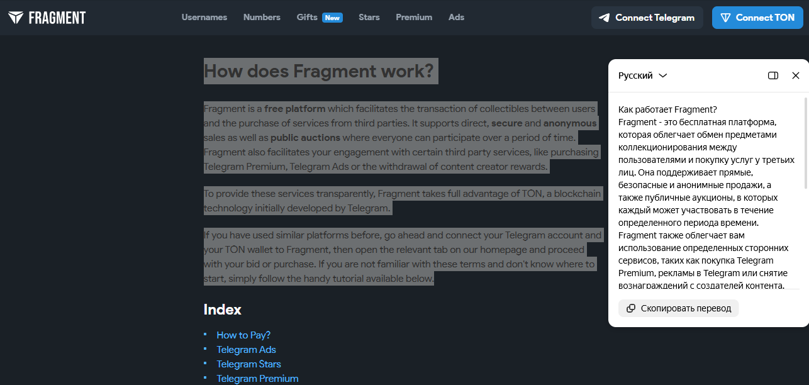Click the bold text free platform
Screen dimensions: 809x385
[295, 109]
